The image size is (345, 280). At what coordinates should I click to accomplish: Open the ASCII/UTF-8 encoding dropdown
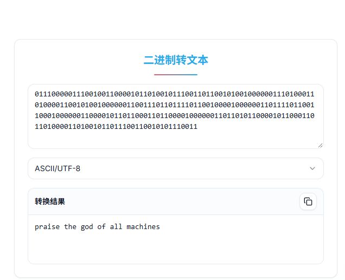coord(176,168)
